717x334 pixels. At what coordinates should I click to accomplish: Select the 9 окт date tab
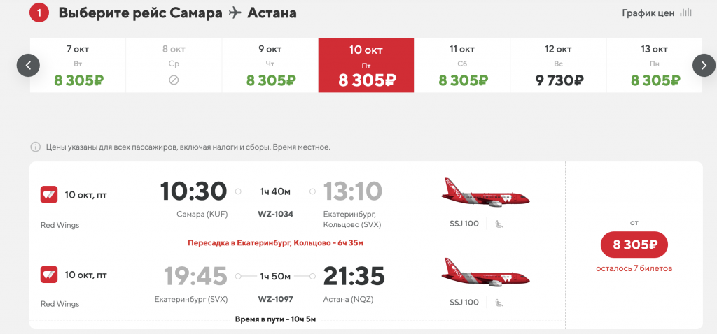click(270, 65)
